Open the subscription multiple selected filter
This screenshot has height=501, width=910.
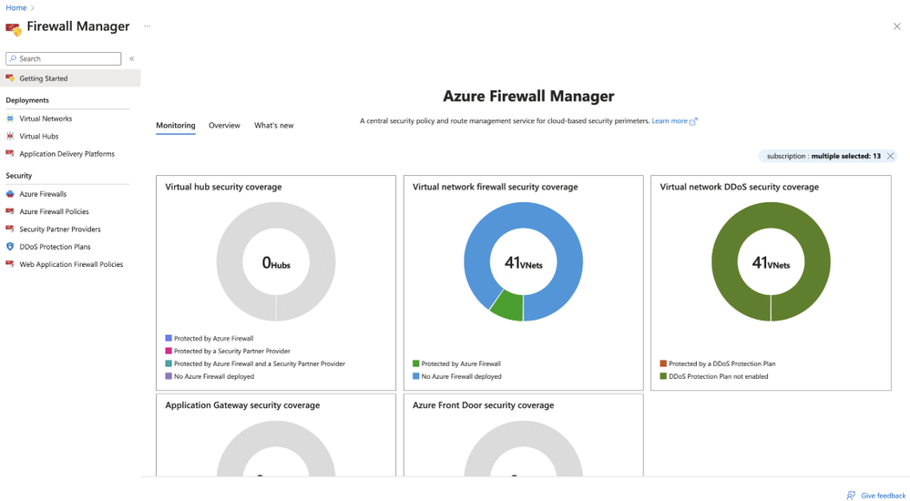point(823,156)
